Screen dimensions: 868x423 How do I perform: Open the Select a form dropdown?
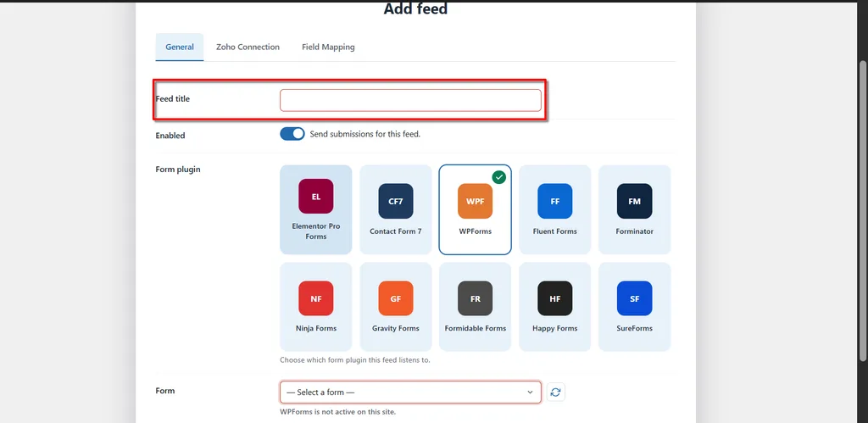410,392
